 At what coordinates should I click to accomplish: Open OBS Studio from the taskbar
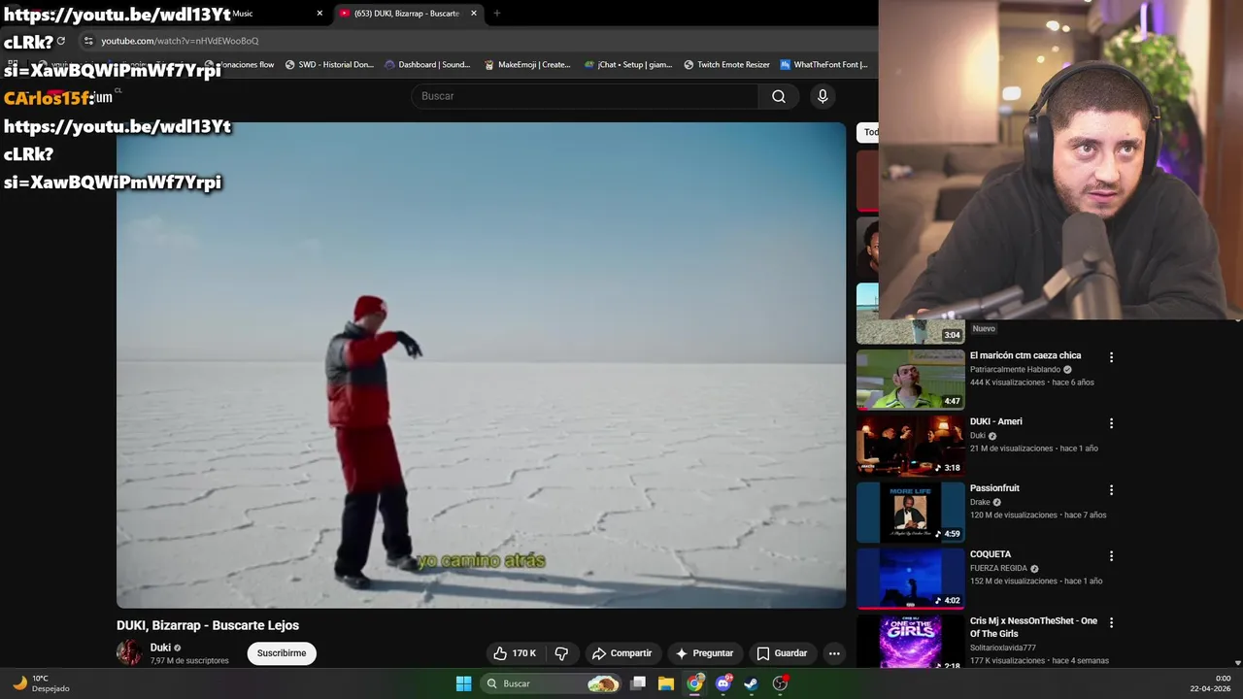(780, 683)
